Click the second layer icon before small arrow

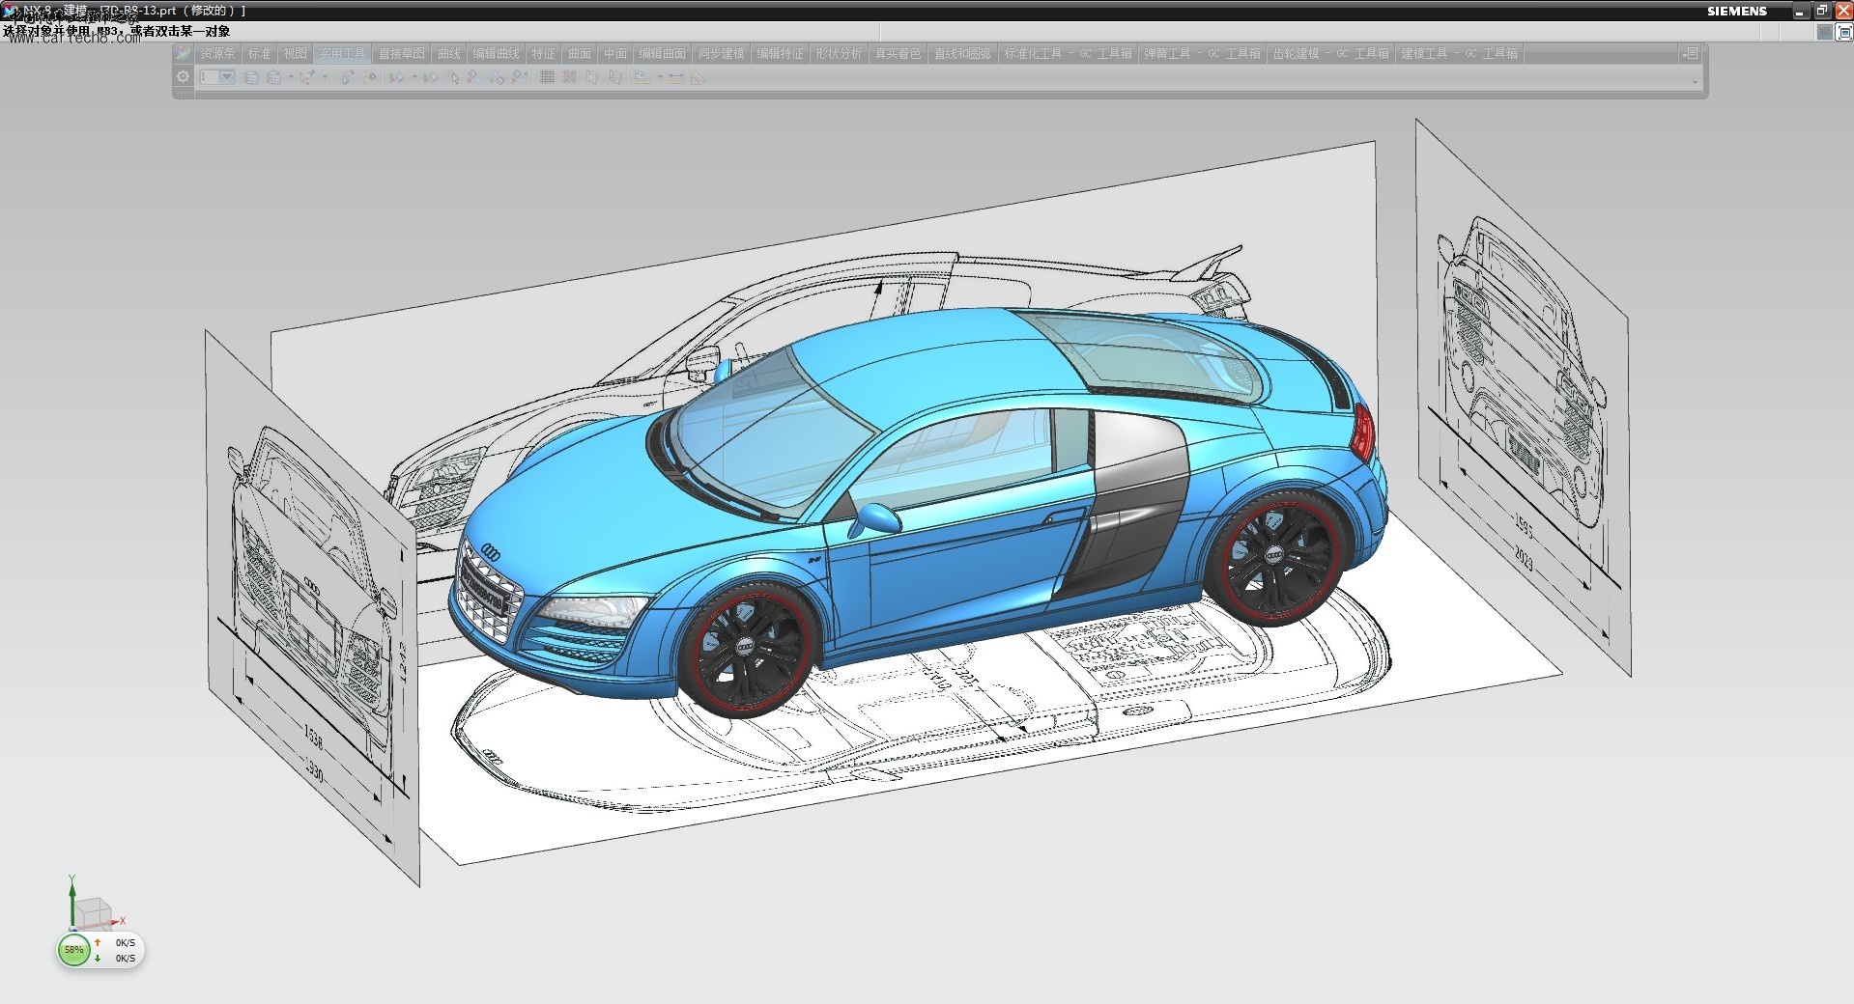click(x=273, y=77)
